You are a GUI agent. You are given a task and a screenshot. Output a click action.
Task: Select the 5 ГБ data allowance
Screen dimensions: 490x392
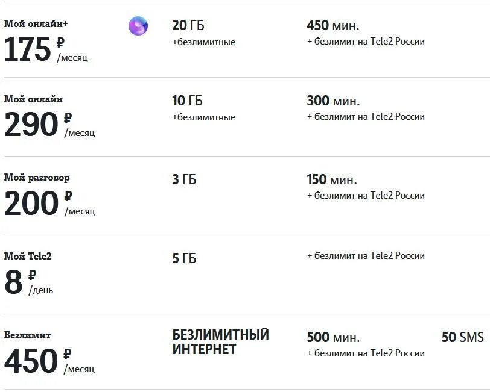[184, 258]
